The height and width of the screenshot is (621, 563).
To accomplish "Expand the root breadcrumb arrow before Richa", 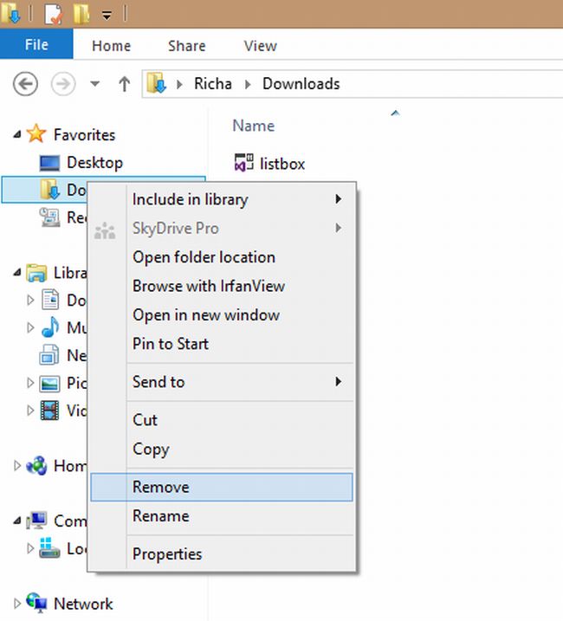I will 179,84.
